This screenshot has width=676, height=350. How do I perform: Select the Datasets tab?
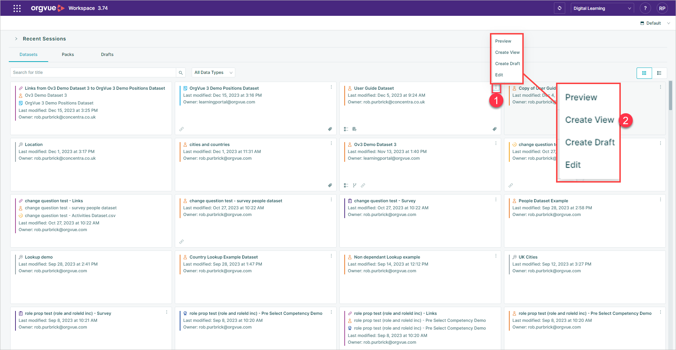(x=28, y=55)
